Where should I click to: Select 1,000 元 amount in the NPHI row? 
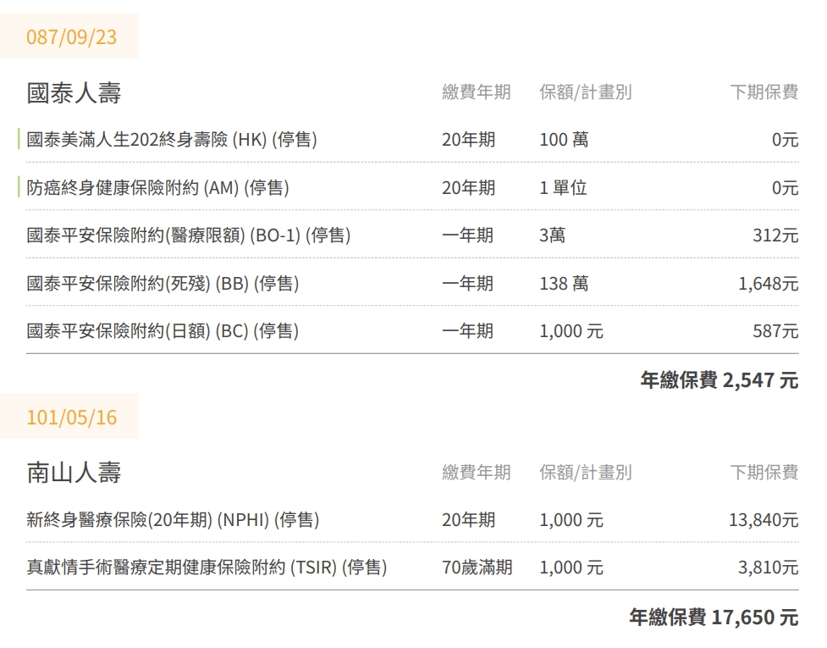[x=571, y=520]
